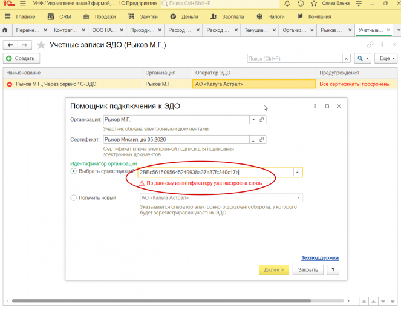This screenshot has width=401, height=310.
Task: Expand identifier dropdown arrow
Action: (x=298, y=173)
